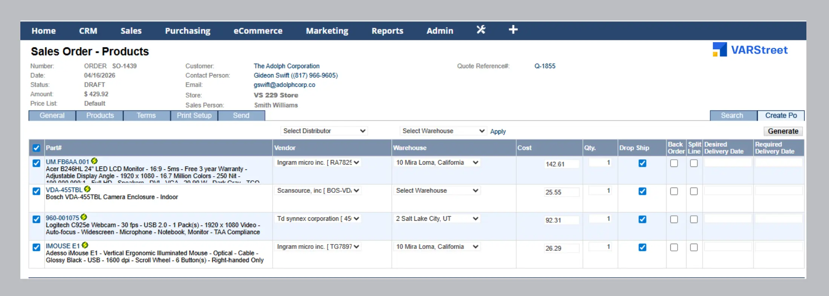Click the Qty field for VDA-455TBL
829x296 pixels.
tap(601, 191)
